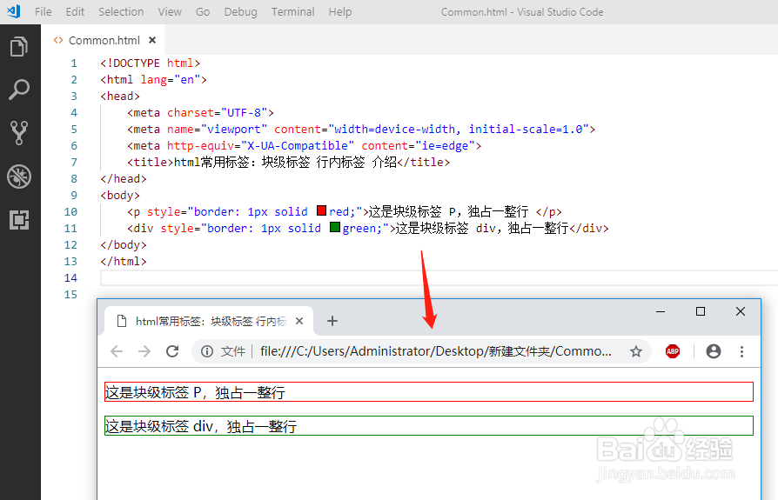This screenshot has height=500, width=778.
Task: Open the Explorer view in activity bar
Action: point(19,47)
